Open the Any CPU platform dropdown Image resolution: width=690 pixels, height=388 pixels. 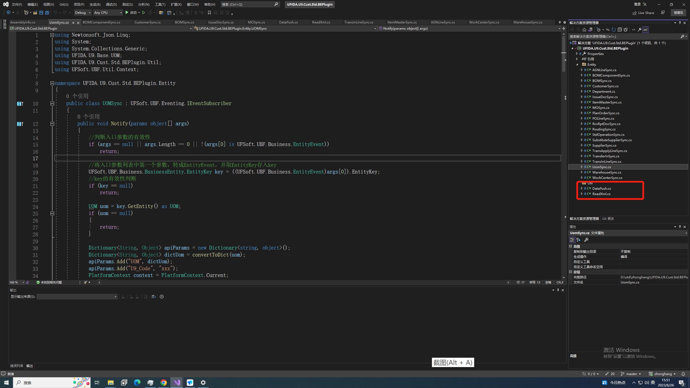click(x=108, y=13)
